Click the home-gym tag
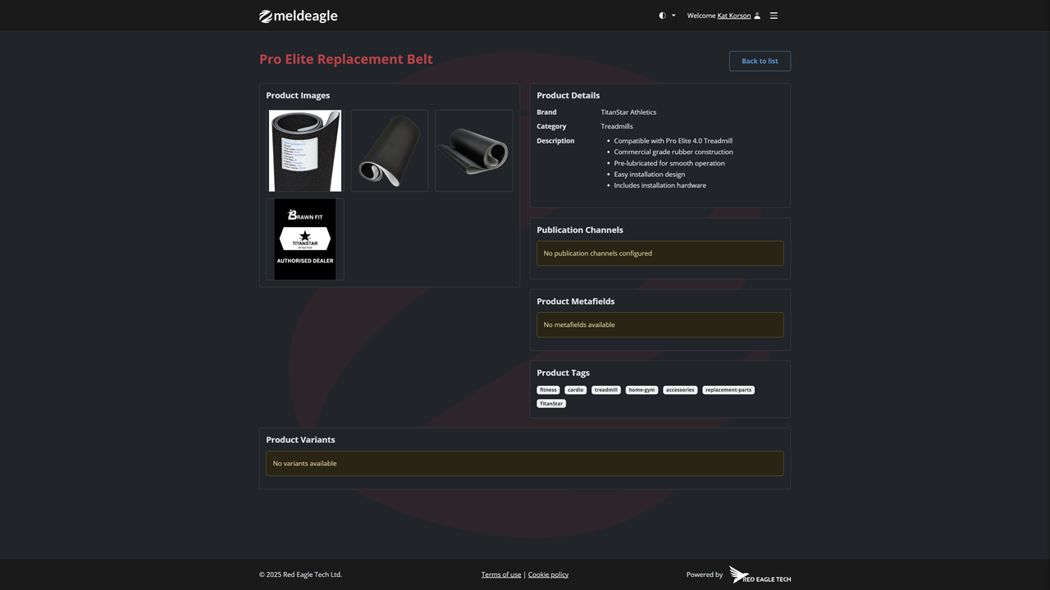Screen dimensions: 1050x590 click(x=641, y=390)
